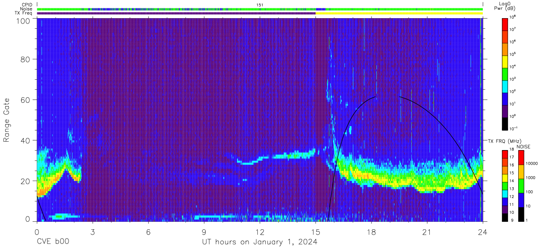Screen dimensions: 543x251
Task: Click the x-axis tick label '24'
Action: [x=483, y=232]
